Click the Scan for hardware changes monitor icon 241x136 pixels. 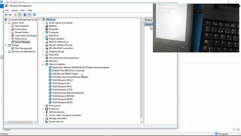pyautogui.click(x=35, y=15)
